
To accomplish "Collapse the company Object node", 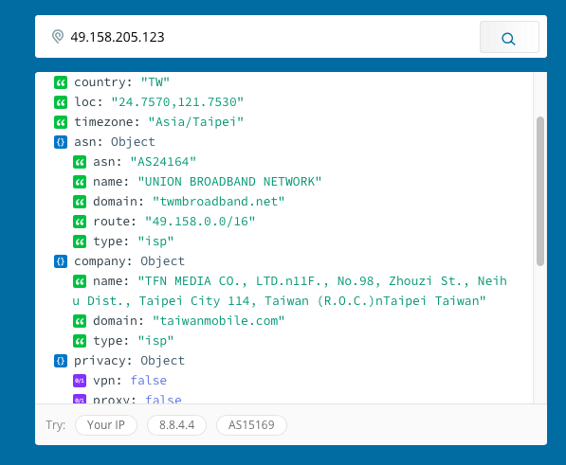I will point(61,261).
